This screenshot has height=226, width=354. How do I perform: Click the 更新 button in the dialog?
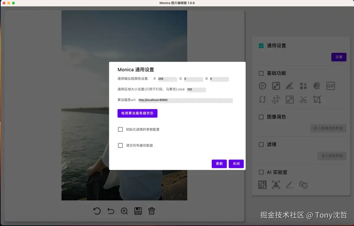pos(219,164)
